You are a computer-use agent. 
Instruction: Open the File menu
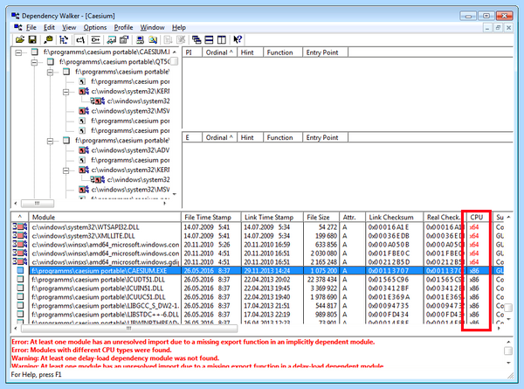(31, 27)
